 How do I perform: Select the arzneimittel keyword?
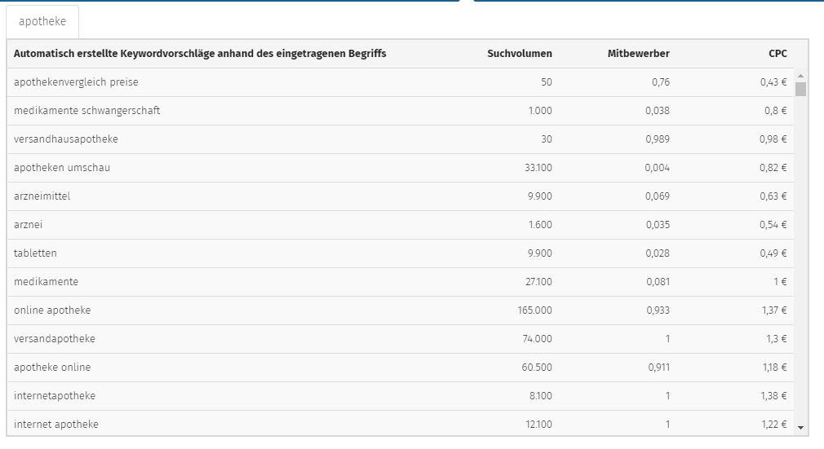tap(42, 196)
